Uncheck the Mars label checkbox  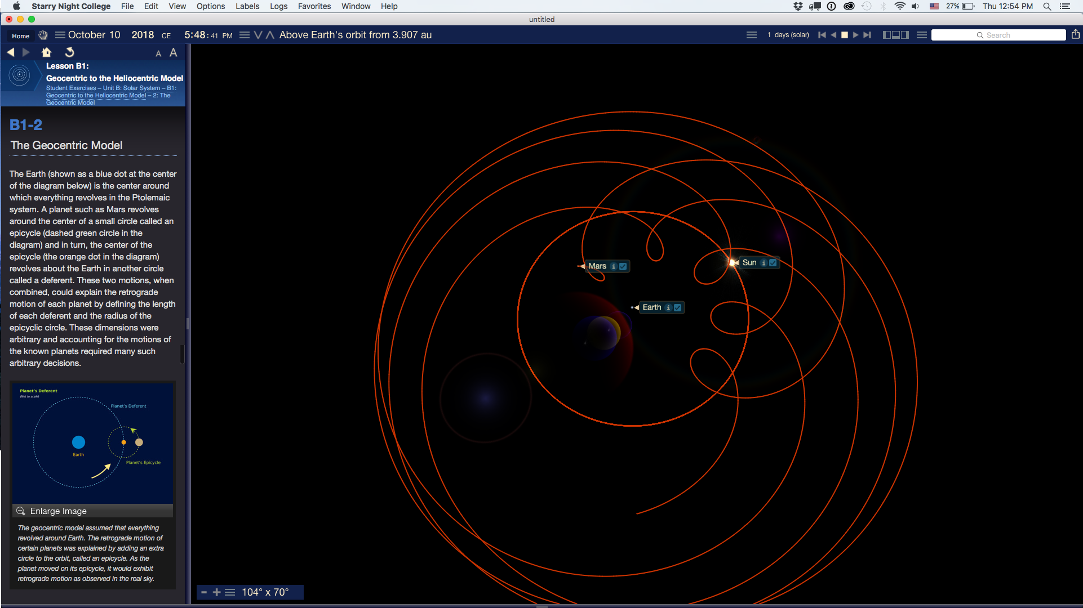pos(623,266)
